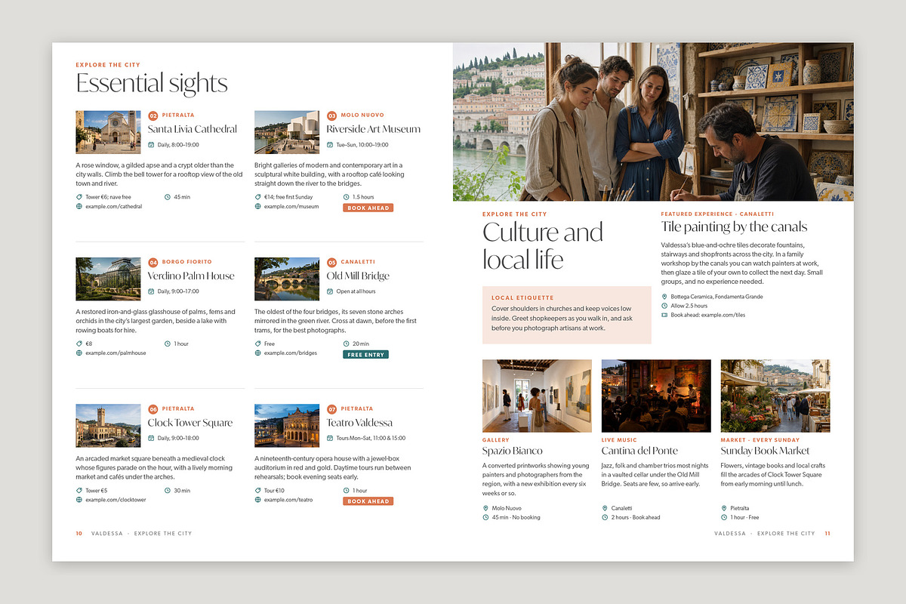Click page number 11 in the footer

point(827,534)
